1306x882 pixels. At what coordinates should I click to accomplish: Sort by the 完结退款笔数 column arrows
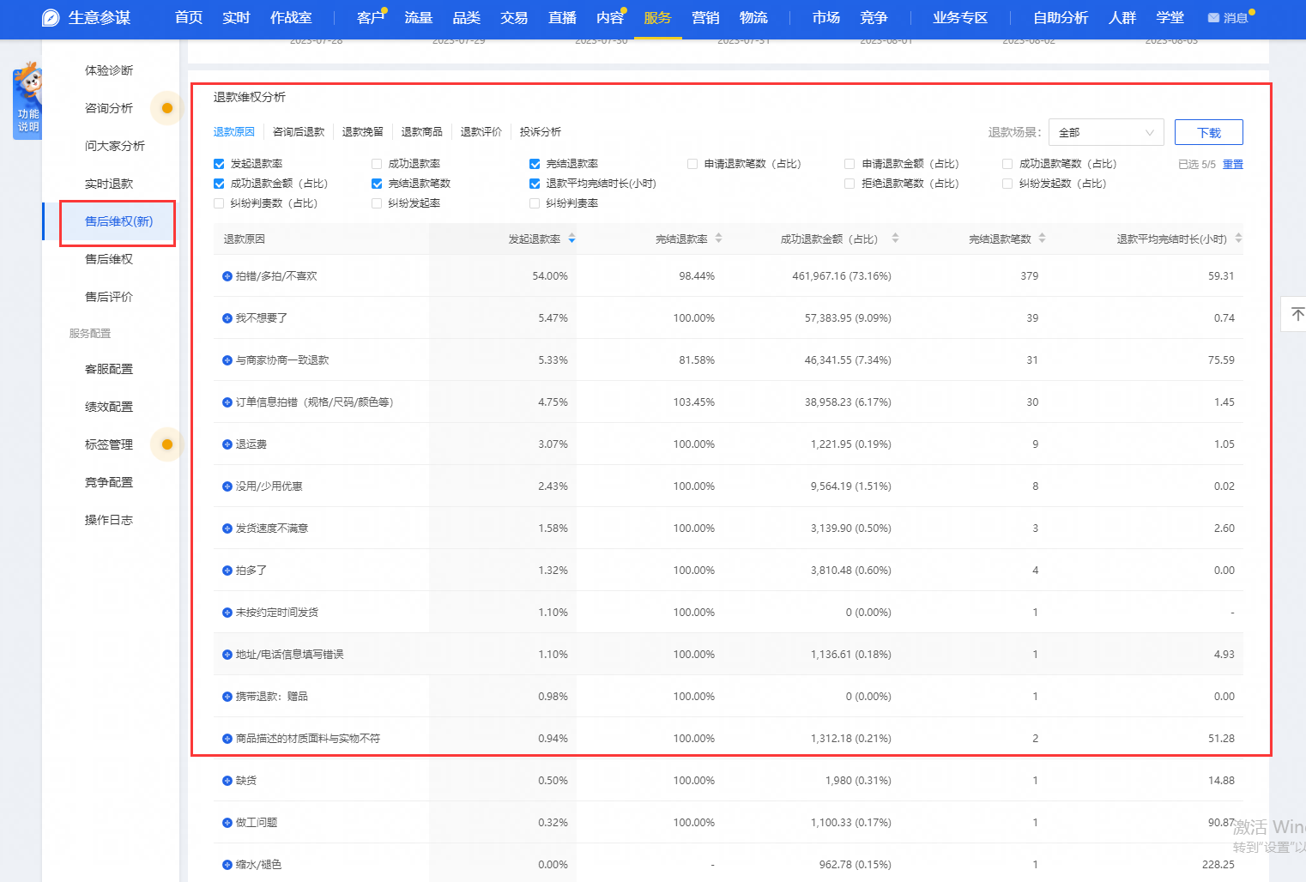pyautogui.click(x=1042, y=239)
